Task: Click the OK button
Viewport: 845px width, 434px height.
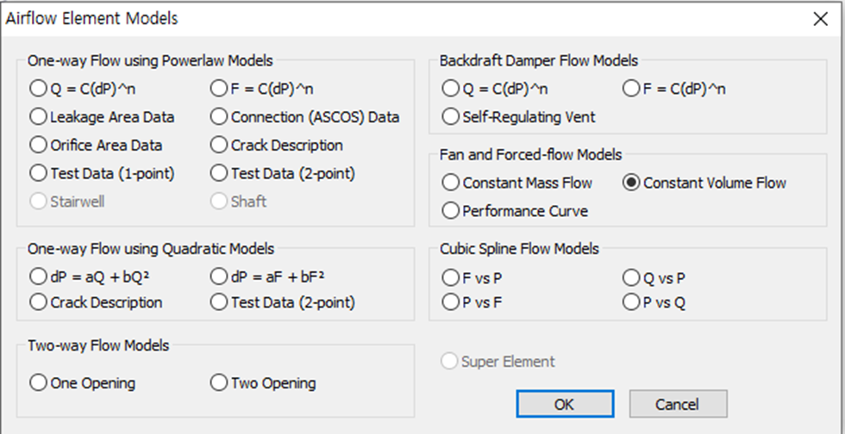Action: [x=565, y=404]
